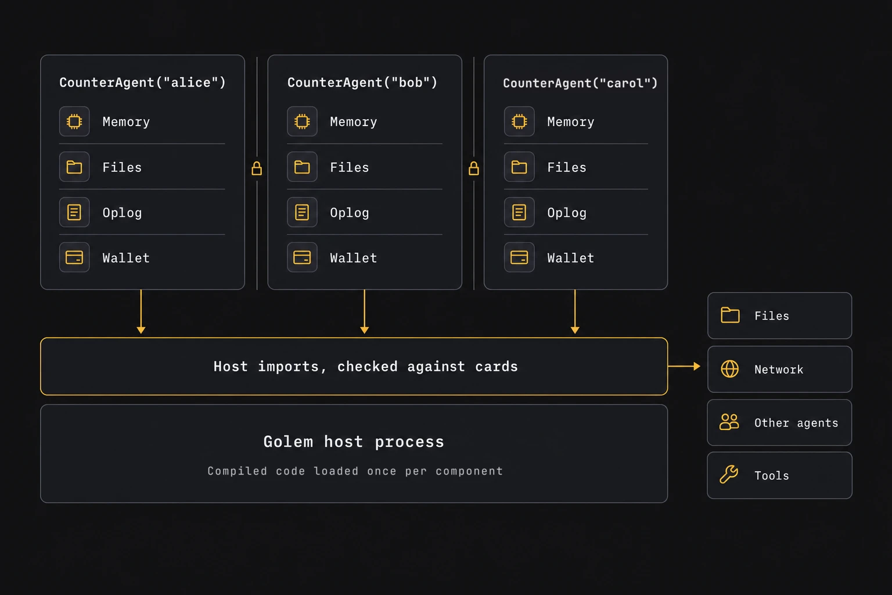This screenshot has height=595, width=892.
Task: Click "Host imports, checked against cards" text
Action: pos(366,367)
